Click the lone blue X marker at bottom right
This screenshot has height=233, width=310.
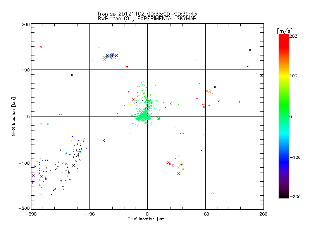pyautogui.click(x=212, y=193)
